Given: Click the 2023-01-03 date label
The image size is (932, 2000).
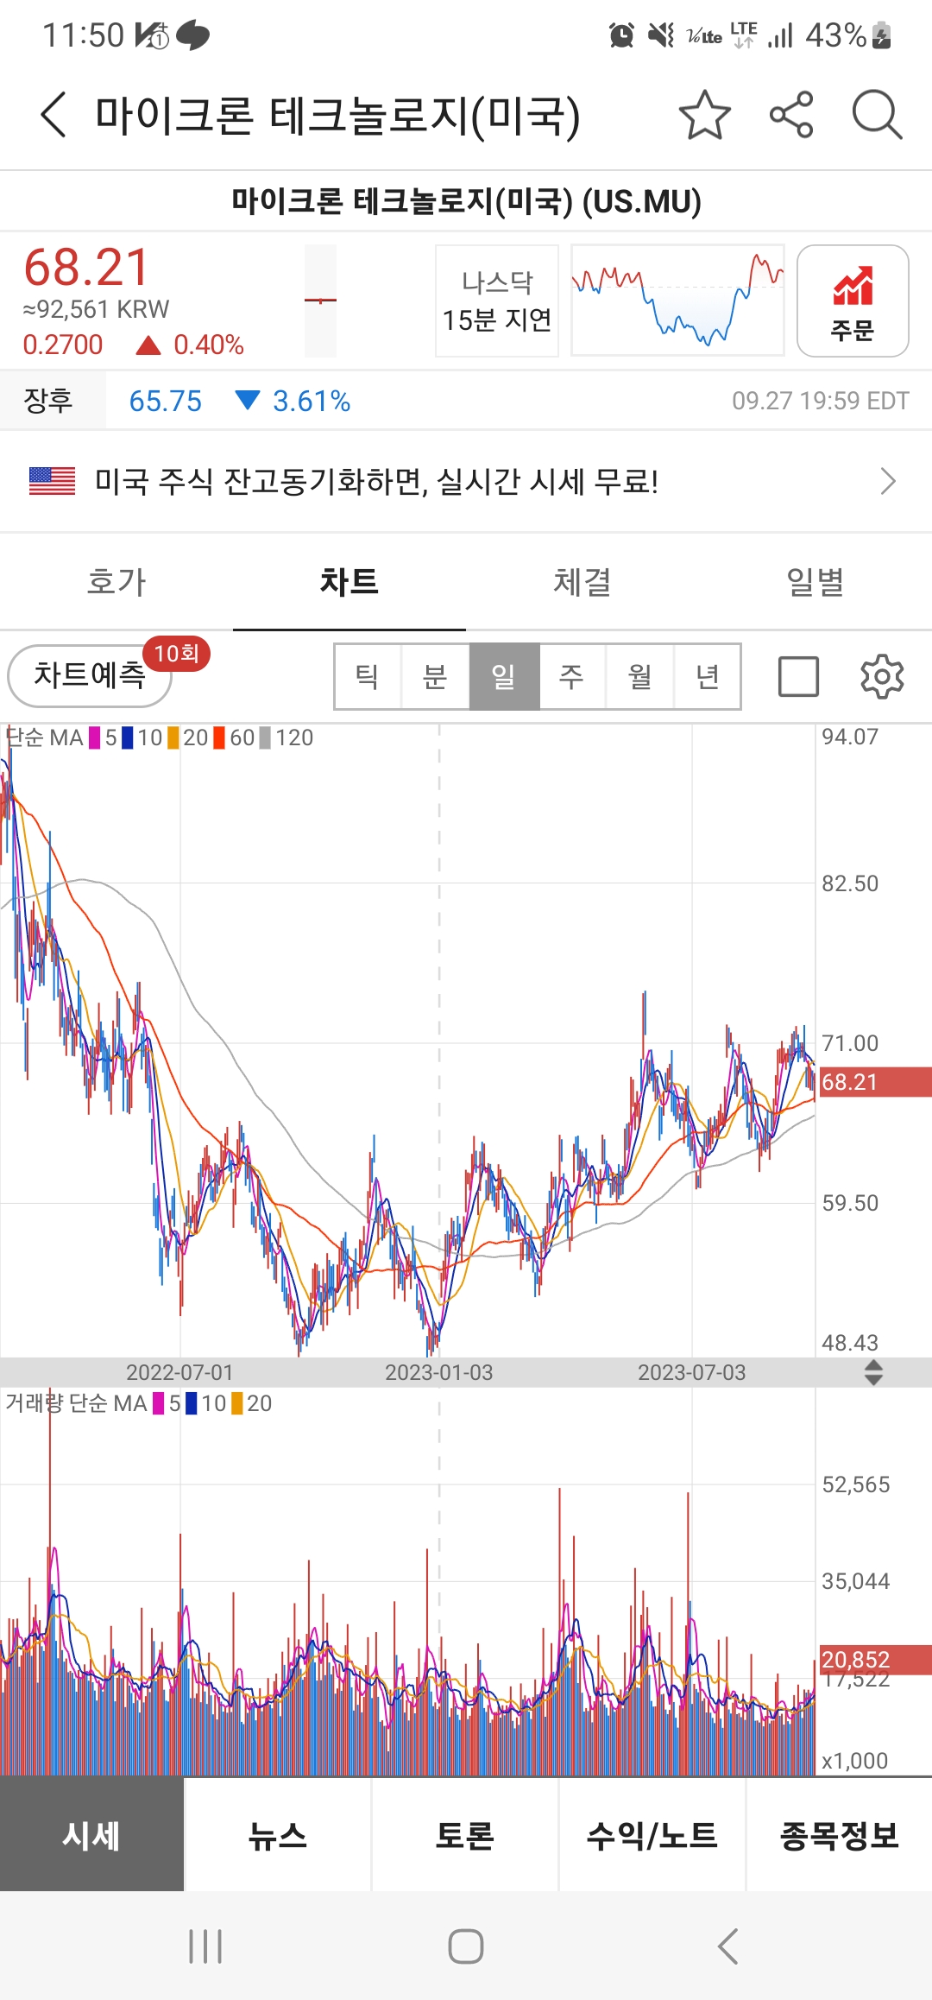Looking at the screenshot, I should pyautogui.click(x=438, y=1372).
